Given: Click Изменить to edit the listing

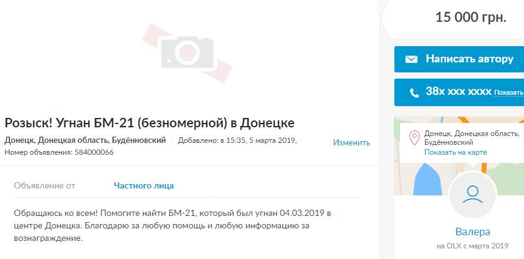Looking at the screenshot, I should tap(352, 143).
